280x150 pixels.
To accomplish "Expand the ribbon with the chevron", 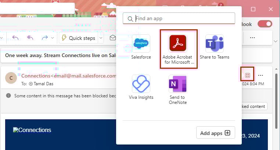I will tap(276, 41).
